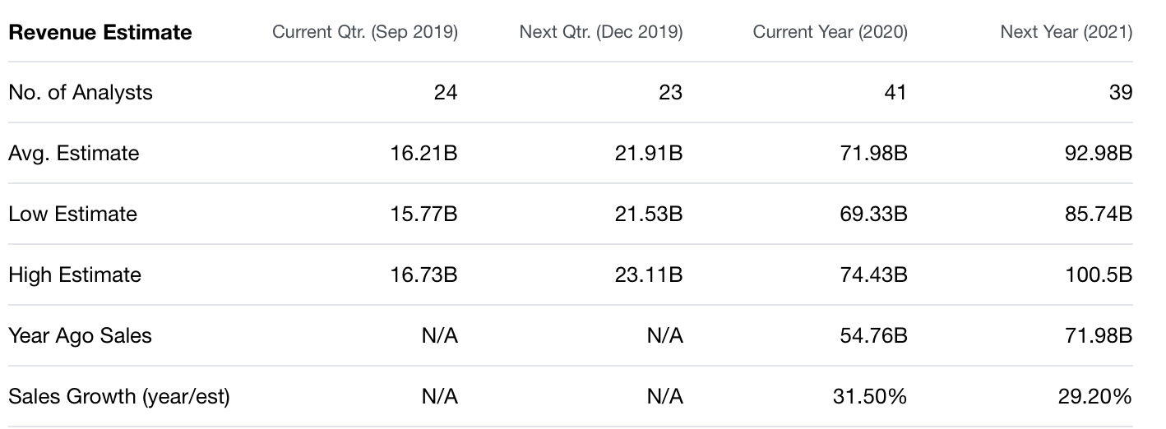1166x429 pixels.
Task: Click the 16.21B average estimate value
Action: click(x=423, y=154)
